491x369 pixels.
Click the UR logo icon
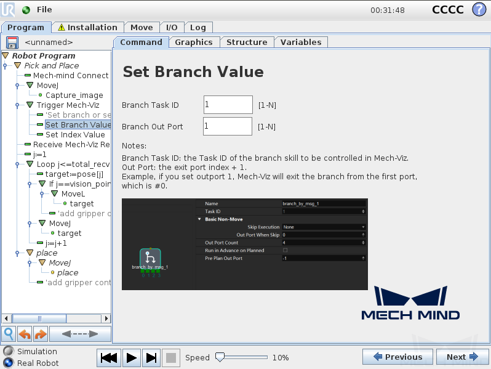(8, 9)
